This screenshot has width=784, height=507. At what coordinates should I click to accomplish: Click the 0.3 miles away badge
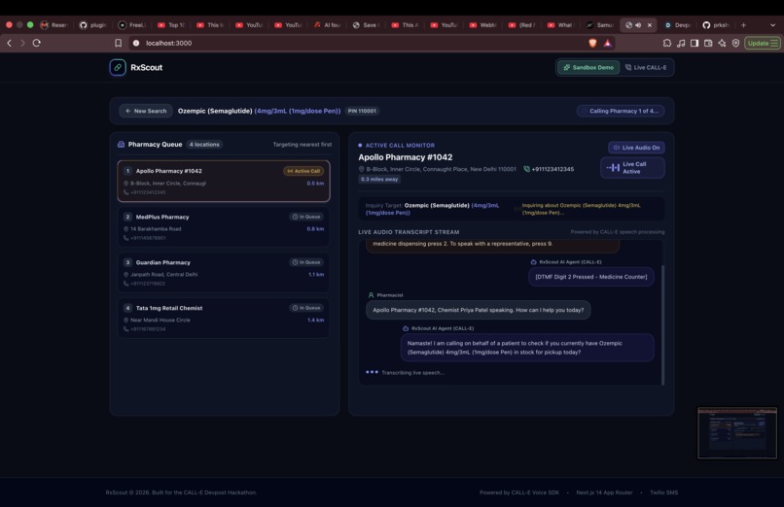point(379,179)
